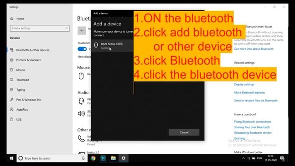Viewport: 295px width, 166px height.
Task: Open Reinstalling Bluetooth drivers link
Action: point(253,133)
